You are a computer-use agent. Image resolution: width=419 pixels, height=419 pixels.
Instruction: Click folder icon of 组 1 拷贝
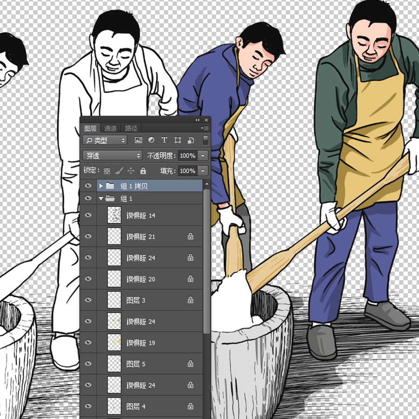110,185
